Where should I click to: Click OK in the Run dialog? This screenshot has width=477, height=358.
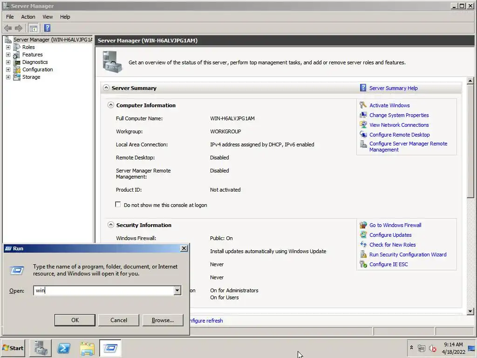(75, 320)
